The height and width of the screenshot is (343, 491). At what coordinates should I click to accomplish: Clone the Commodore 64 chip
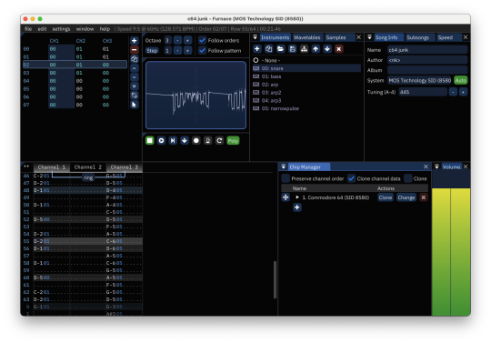(386, 197)
